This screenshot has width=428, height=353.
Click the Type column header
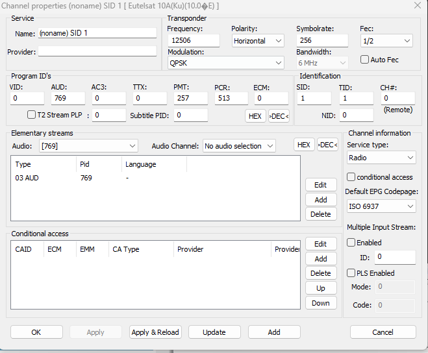44,164
